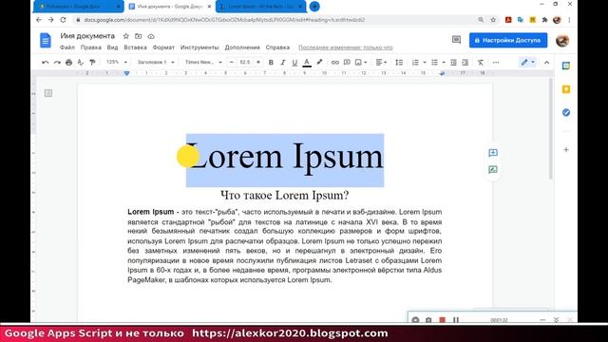608x342 pixels.
Task: Open the paragraph style dropdown
Action: click(156, 62)
